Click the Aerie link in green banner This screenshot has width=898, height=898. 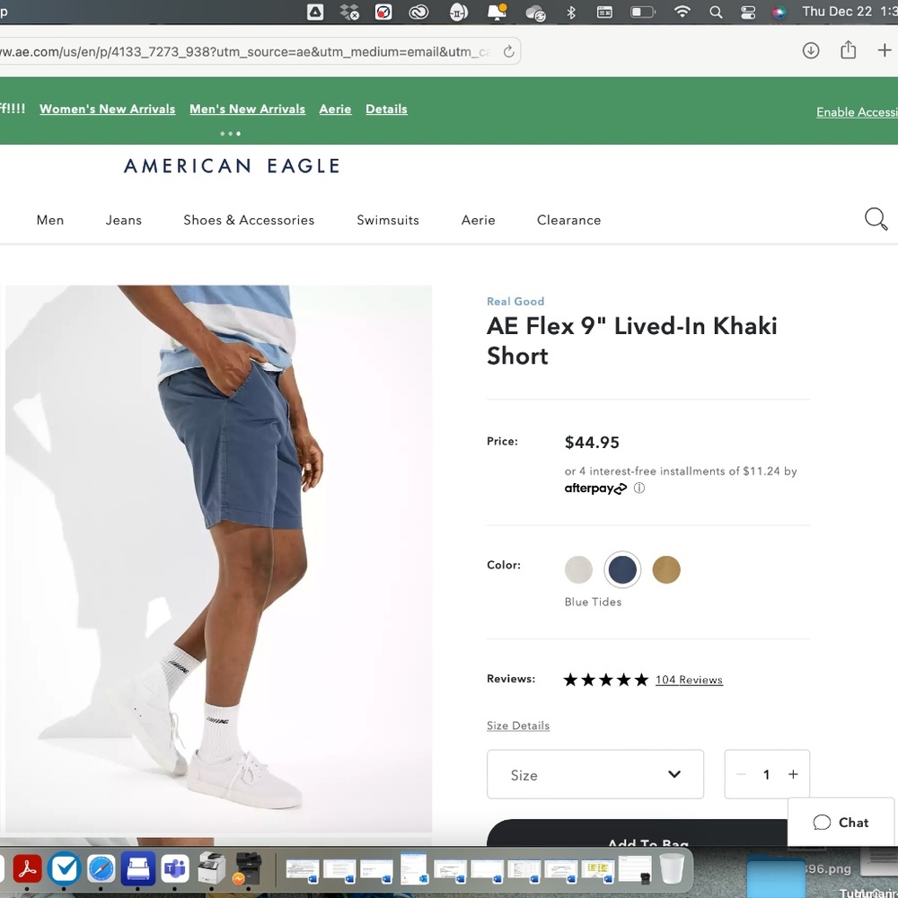(335, 109)
